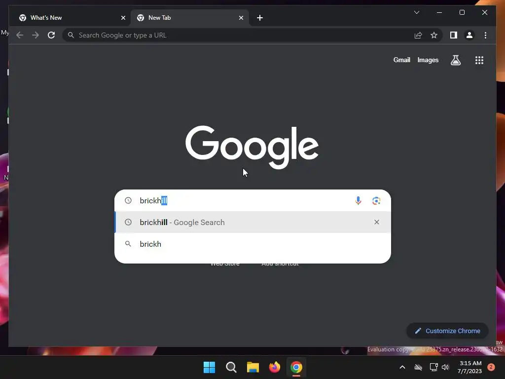Bookmark this tab with star icon

[x=434, y=35]
